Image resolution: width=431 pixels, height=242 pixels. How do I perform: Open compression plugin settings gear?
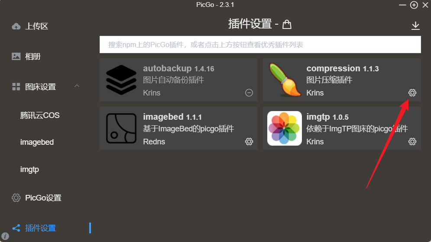[x=412, y=93]
